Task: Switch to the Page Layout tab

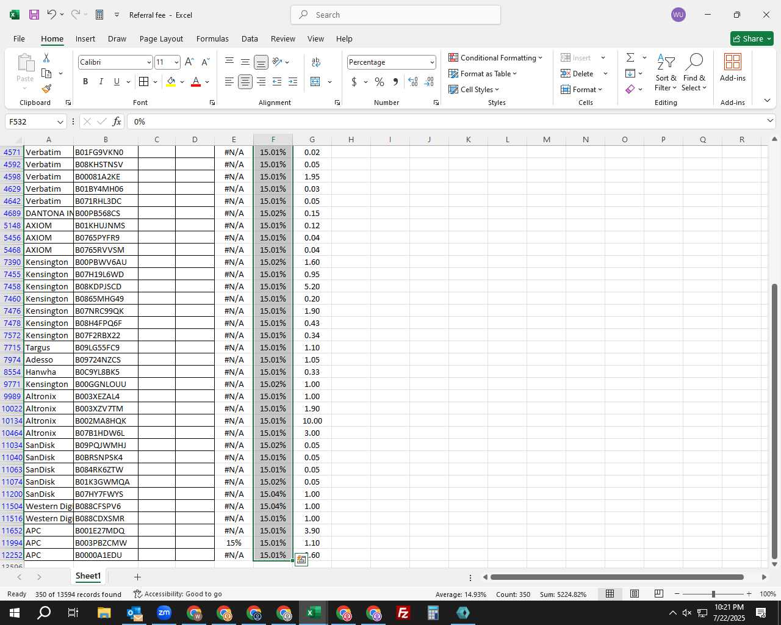Action: pos(161,38)
